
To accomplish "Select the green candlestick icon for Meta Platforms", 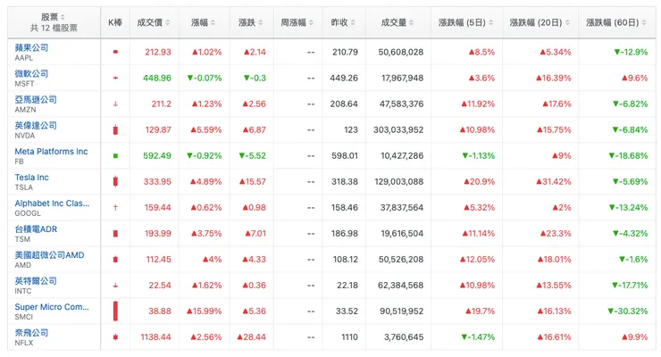I will click(114, 156).
